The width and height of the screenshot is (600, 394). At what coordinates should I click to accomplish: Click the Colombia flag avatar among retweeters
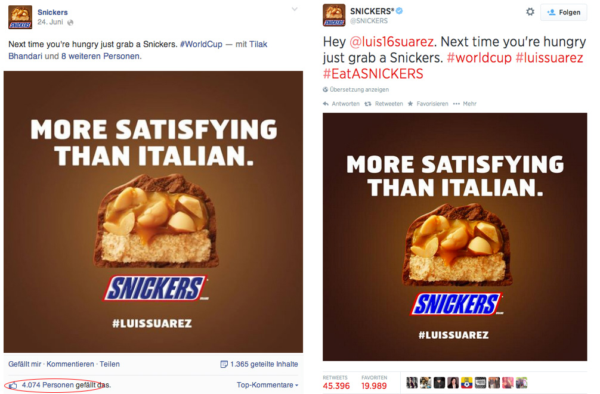(466, 383)
